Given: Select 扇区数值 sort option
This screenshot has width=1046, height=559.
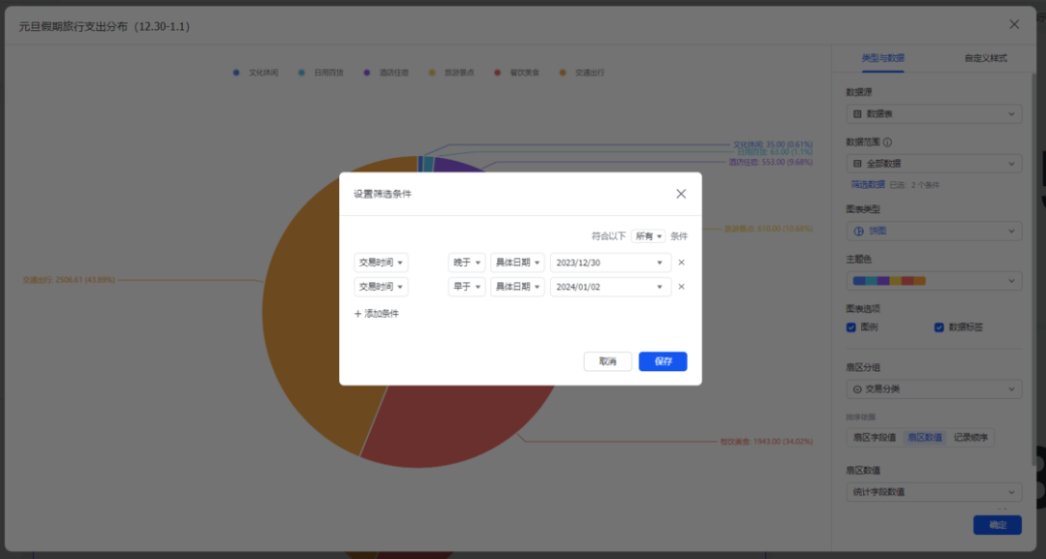Looking at the screenshot, I should (925, 438).
